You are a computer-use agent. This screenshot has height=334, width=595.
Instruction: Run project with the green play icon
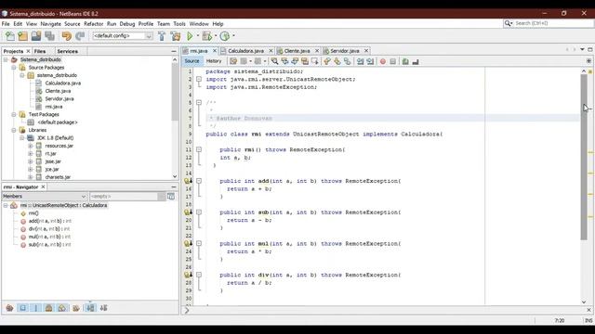pyautogui.click(x=190, y=36)
